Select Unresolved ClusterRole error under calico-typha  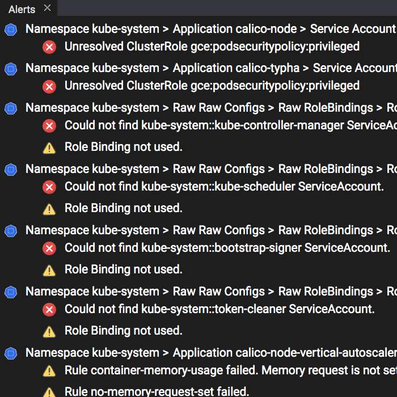click(x=212, y=86)
